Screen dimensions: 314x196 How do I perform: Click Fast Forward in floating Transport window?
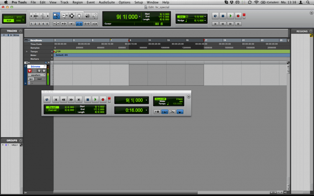coord(71,99)
